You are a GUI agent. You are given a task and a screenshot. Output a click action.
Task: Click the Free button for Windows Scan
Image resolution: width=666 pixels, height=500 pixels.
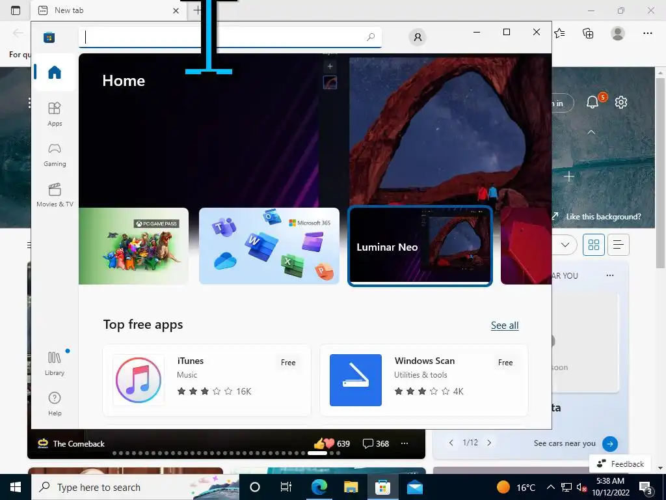point(505,362)
